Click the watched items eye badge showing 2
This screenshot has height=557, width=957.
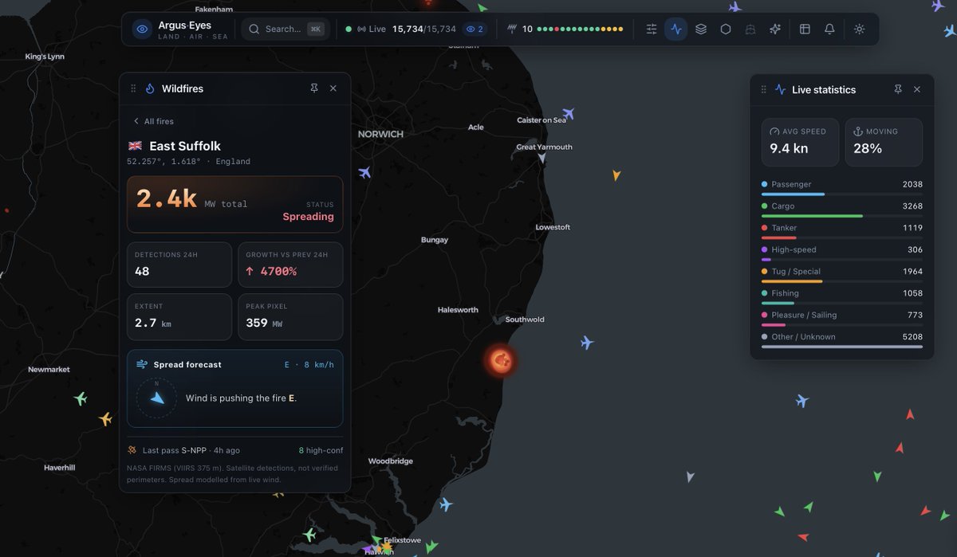pos(475,29)
